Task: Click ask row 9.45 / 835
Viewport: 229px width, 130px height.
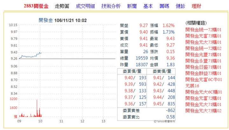Action: 164,104
